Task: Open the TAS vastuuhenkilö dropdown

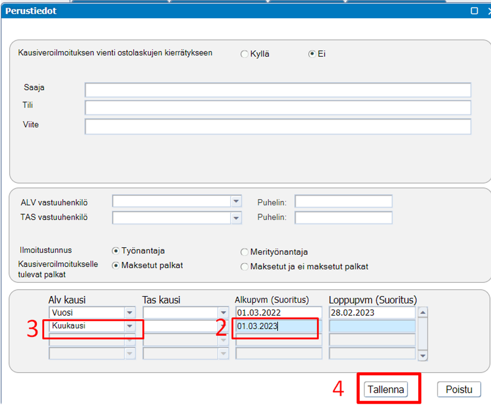Action: (x=236, y=218)
